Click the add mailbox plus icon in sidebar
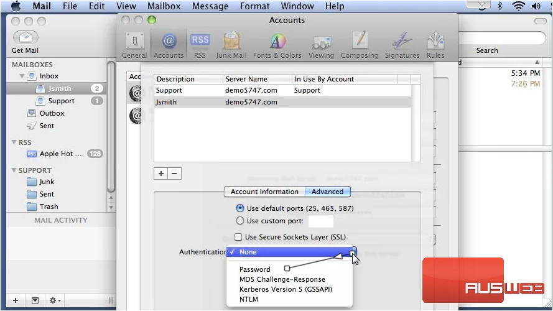Viewport: 553px width, 311px height. point(16,300)
